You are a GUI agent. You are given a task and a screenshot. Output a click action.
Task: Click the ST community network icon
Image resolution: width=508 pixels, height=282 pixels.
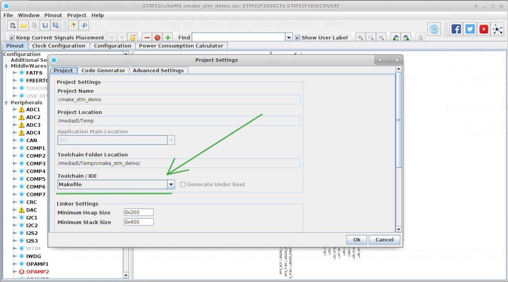click(x=498, y=29)
